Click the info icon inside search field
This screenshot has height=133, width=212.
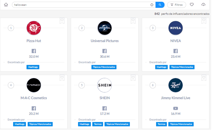tap(152, 5)
